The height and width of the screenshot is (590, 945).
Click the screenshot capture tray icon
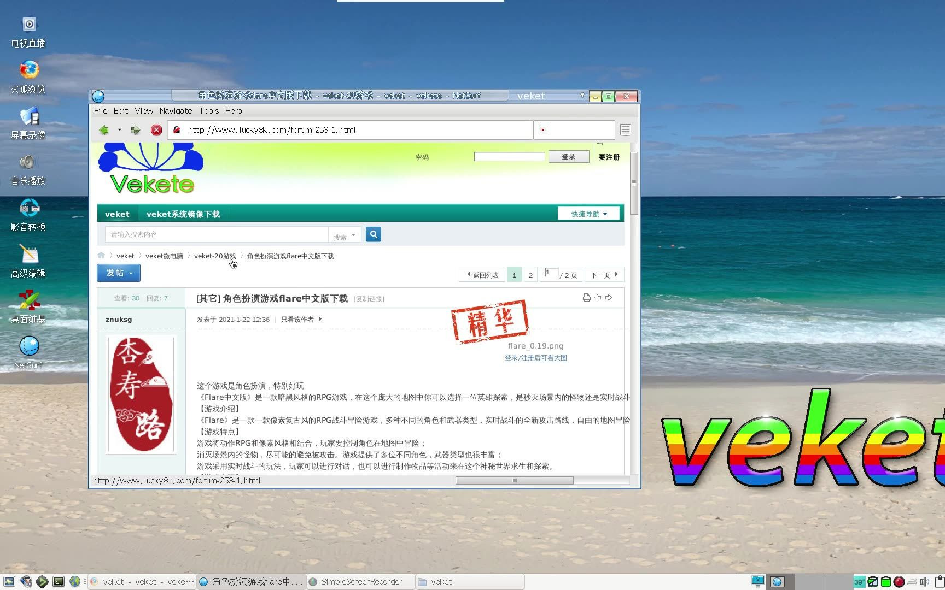point(757,582)
